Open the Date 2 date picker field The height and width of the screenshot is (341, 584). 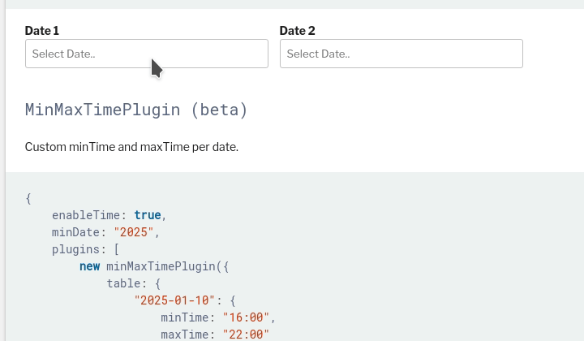click(401, 54)
